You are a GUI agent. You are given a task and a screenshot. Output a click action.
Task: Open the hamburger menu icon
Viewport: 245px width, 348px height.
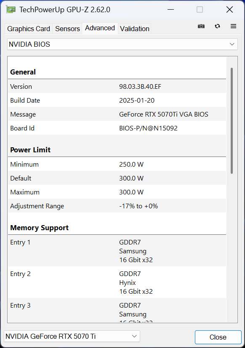point(233,26)
